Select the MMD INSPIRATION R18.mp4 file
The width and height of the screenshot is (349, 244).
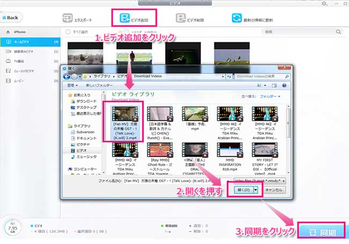coord(230,156)
